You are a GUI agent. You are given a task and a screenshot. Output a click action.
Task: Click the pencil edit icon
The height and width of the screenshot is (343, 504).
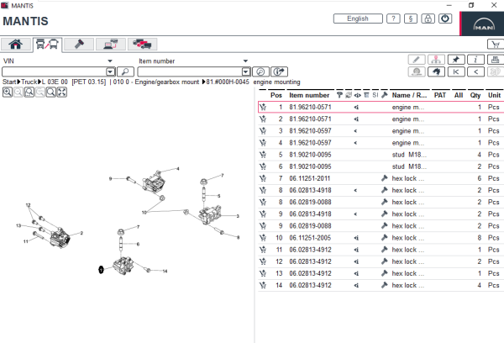tap(417, 60)
